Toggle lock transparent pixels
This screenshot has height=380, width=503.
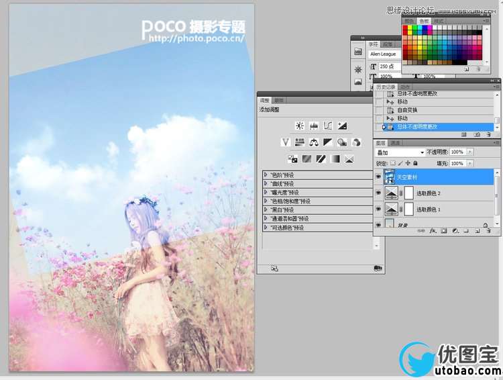tap(392, 163)
